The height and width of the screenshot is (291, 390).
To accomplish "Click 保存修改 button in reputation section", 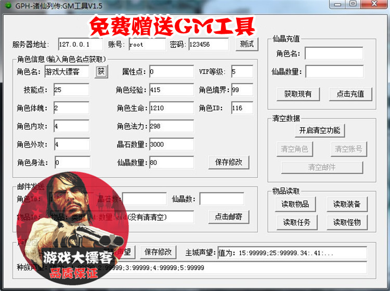I will [x=158, y=252].
